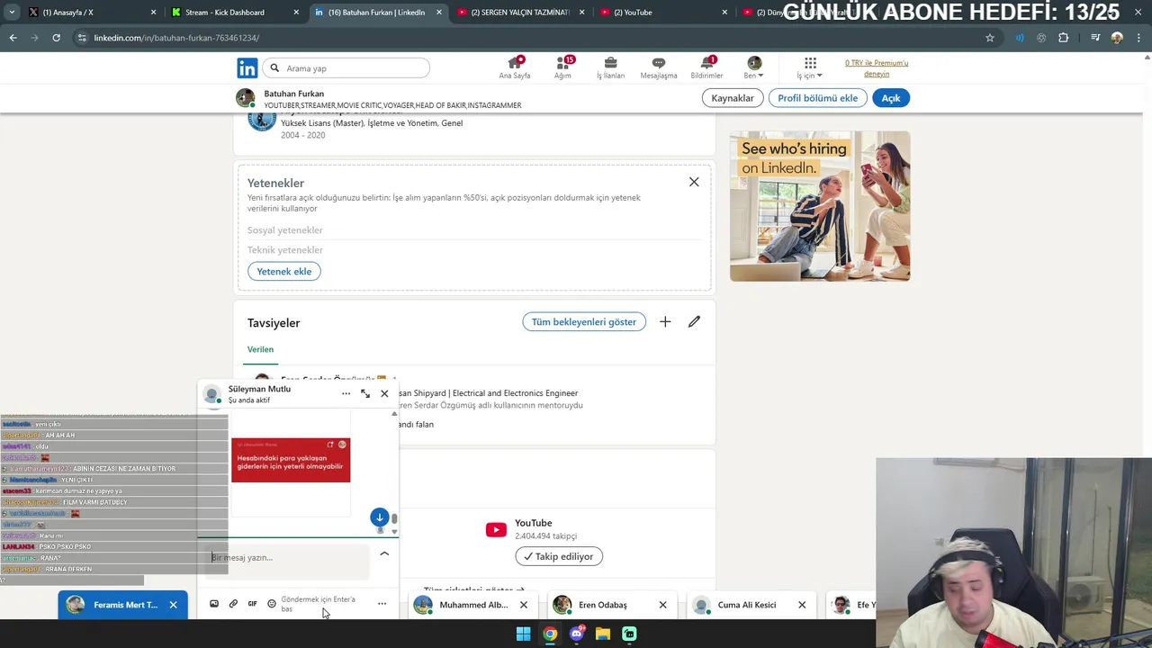Open the See who's hiring advertisement

pyautogui.click(x=820, y=206)
